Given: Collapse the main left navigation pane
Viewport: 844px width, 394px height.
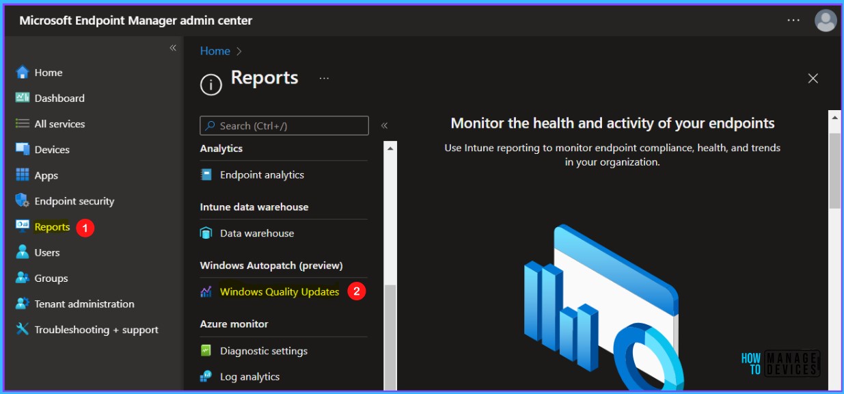Looking at the screenshot, I should (173, 48).
